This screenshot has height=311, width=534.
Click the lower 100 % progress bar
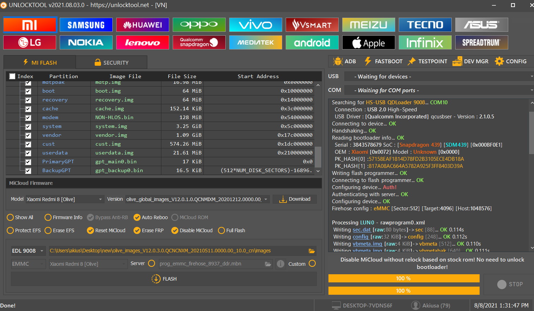pyautogui.click(x=404, y=291)
